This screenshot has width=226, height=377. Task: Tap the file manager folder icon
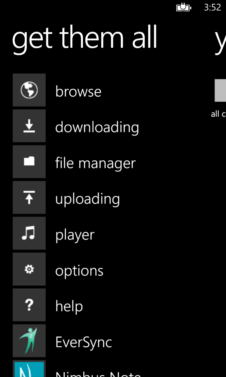click(x=29, y=162)
